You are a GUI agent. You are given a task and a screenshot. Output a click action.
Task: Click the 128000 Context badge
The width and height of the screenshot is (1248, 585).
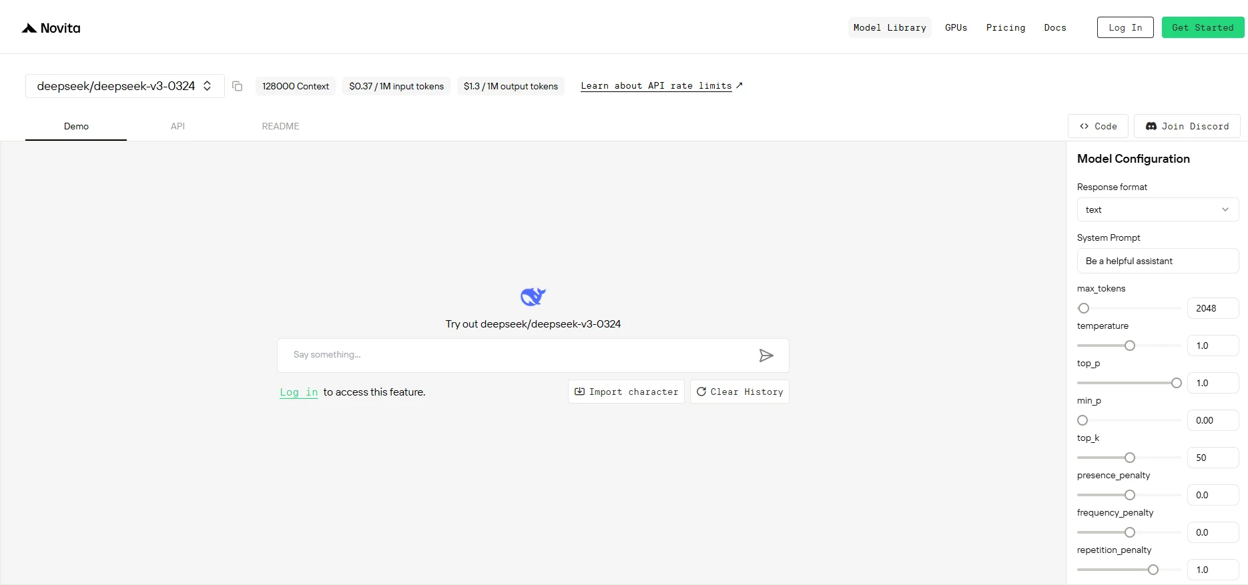[x=296, y=86]
